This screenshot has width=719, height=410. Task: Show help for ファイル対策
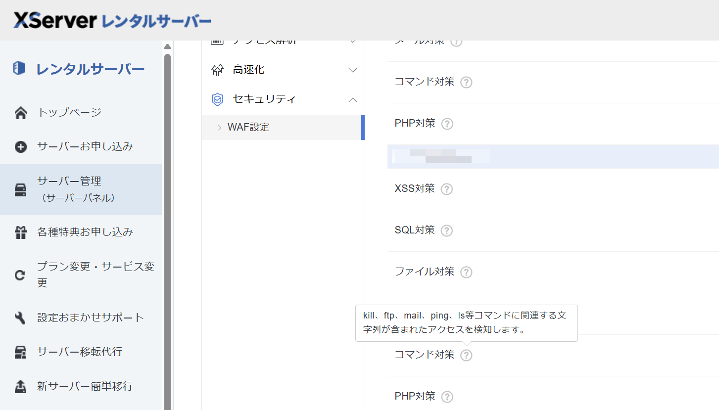(466, 272)
